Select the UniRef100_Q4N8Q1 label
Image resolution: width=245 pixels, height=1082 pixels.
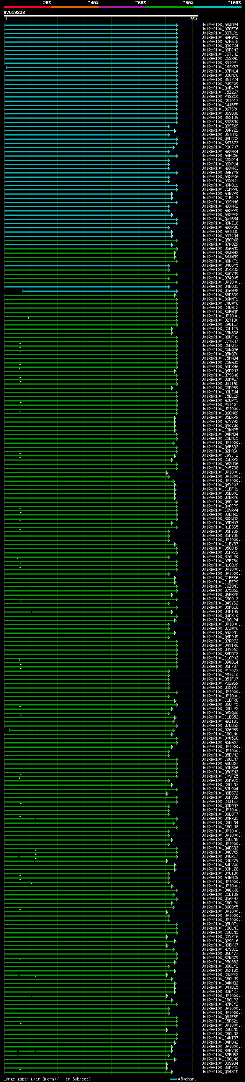tap(220, 286)
